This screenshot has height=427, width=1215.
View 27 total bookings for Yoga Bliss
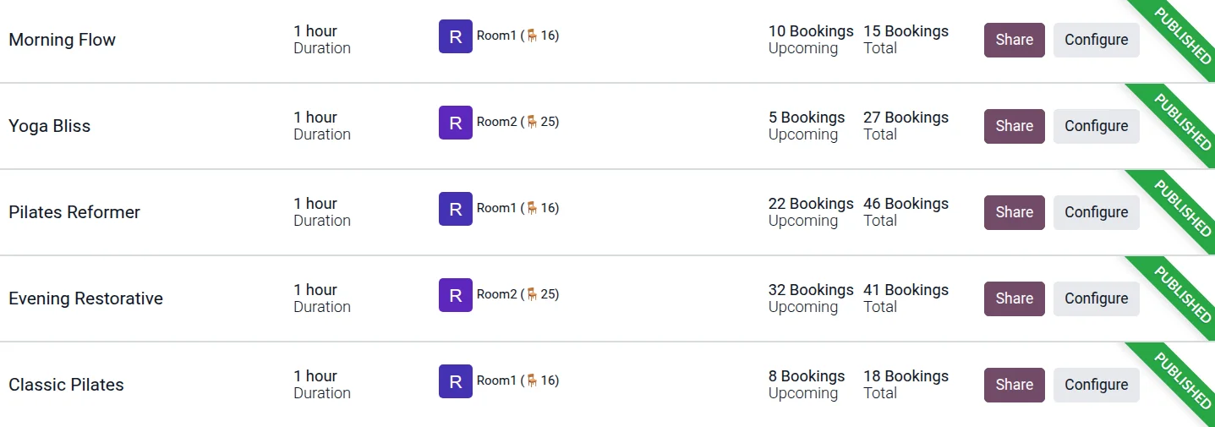[x=906, y=118]
